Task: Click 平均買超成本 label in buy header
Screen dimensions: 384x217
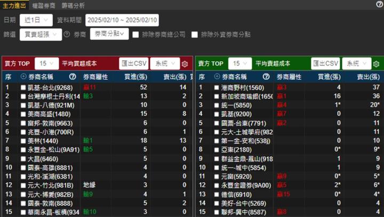Action: 79,63
